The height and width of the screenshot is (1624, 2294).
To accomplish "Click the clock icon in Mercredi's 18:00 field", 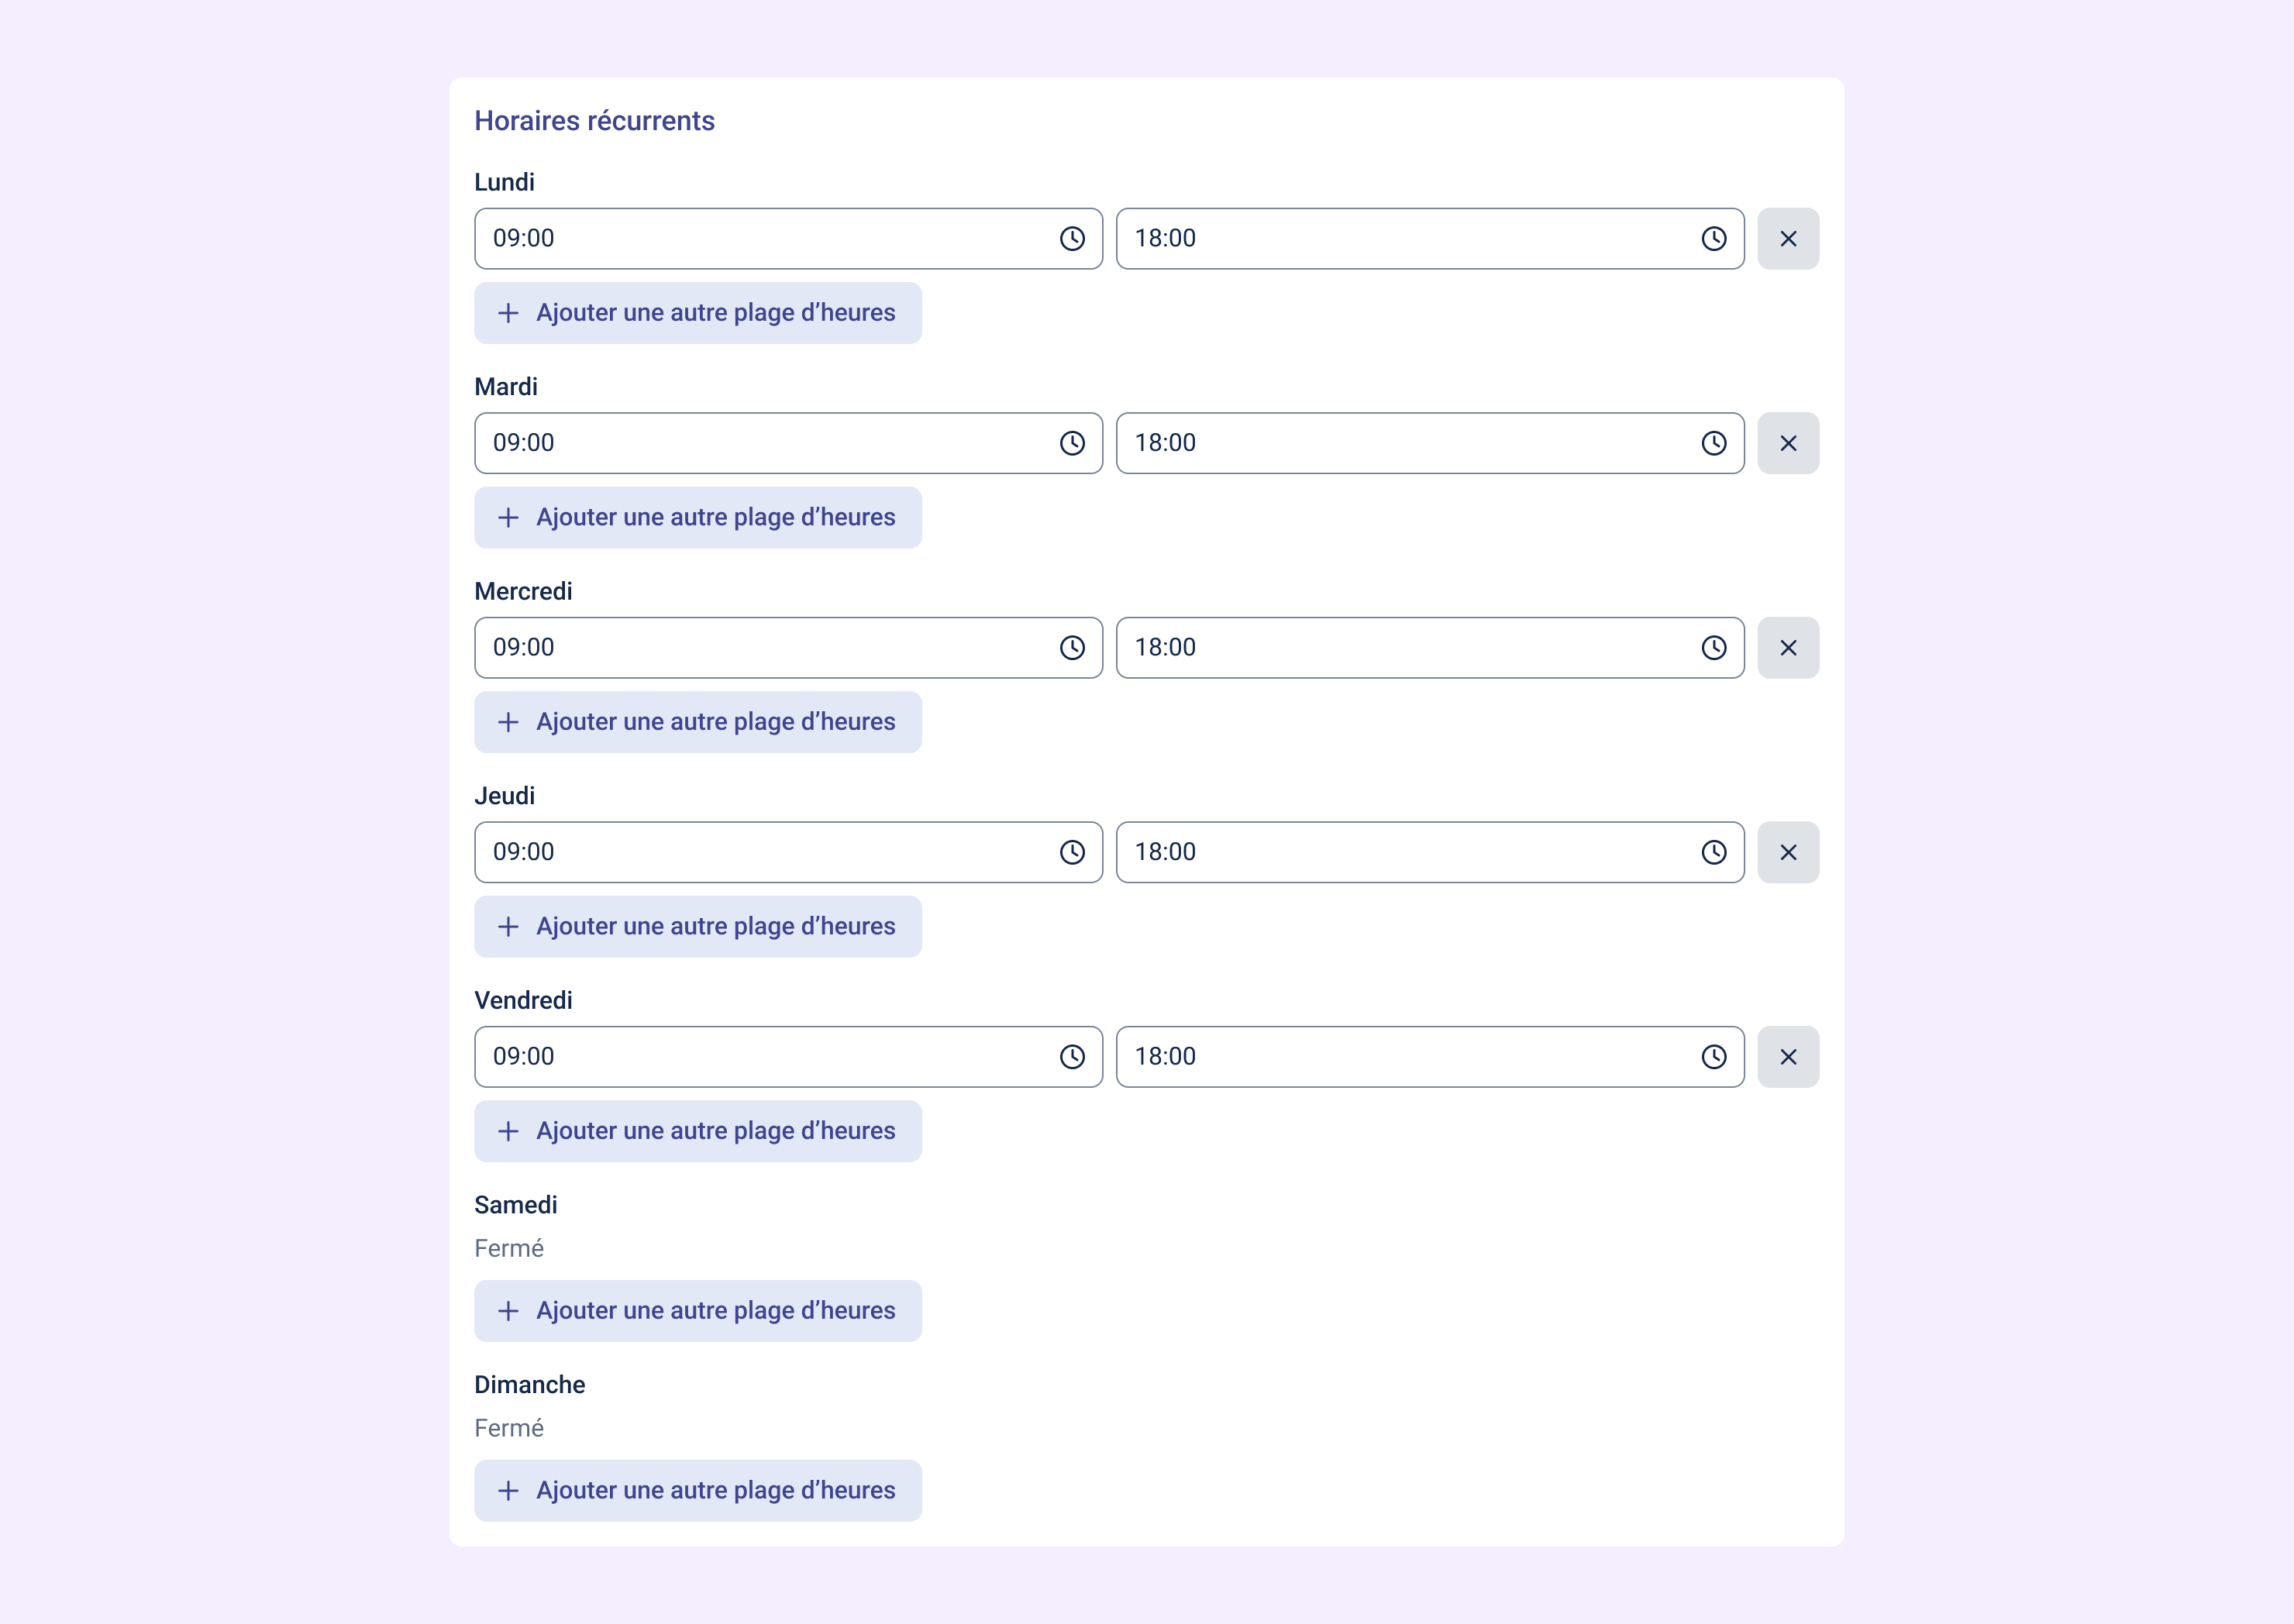I will pos(1713,648).
